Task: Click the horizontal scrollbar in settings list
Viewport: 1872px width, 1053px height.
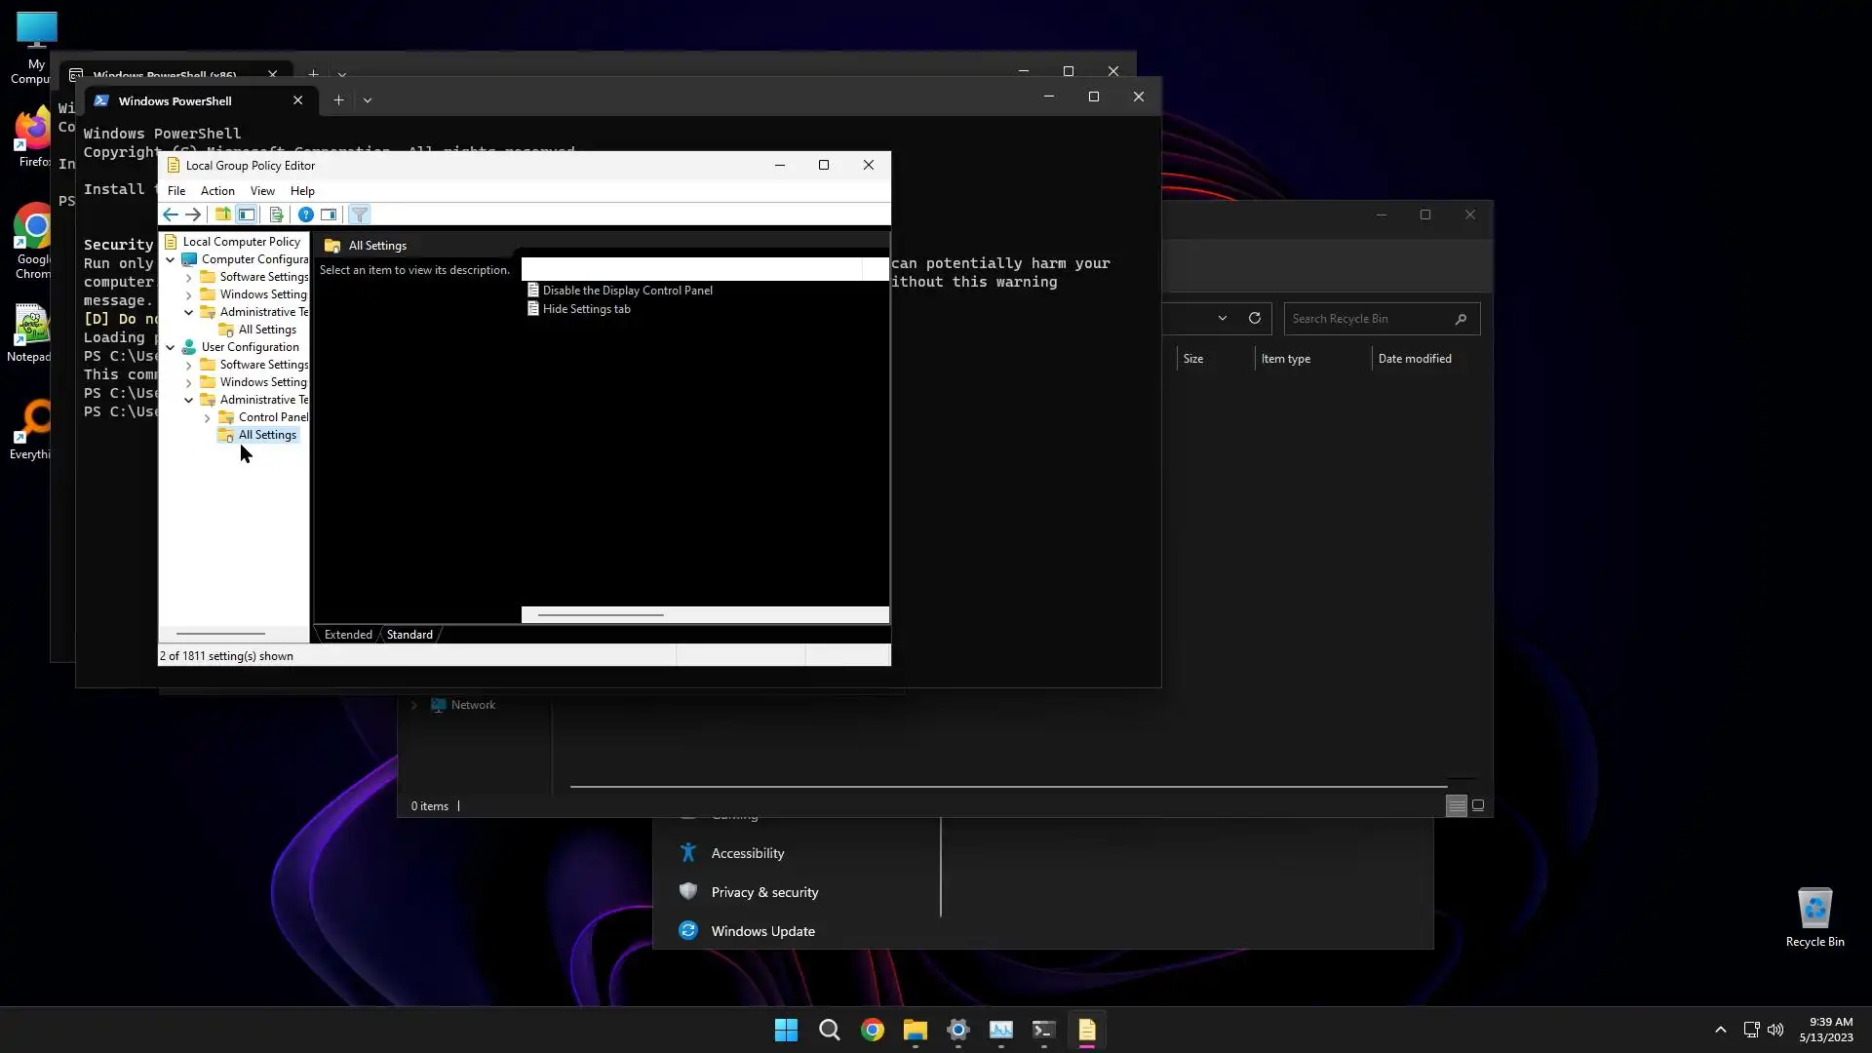Action: 601,615
